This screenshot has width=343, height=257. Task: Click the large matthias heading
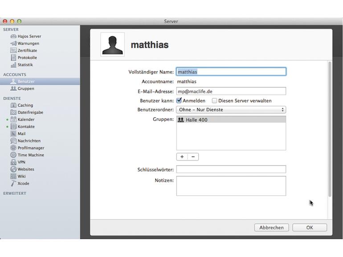click(x=150, y=45)
